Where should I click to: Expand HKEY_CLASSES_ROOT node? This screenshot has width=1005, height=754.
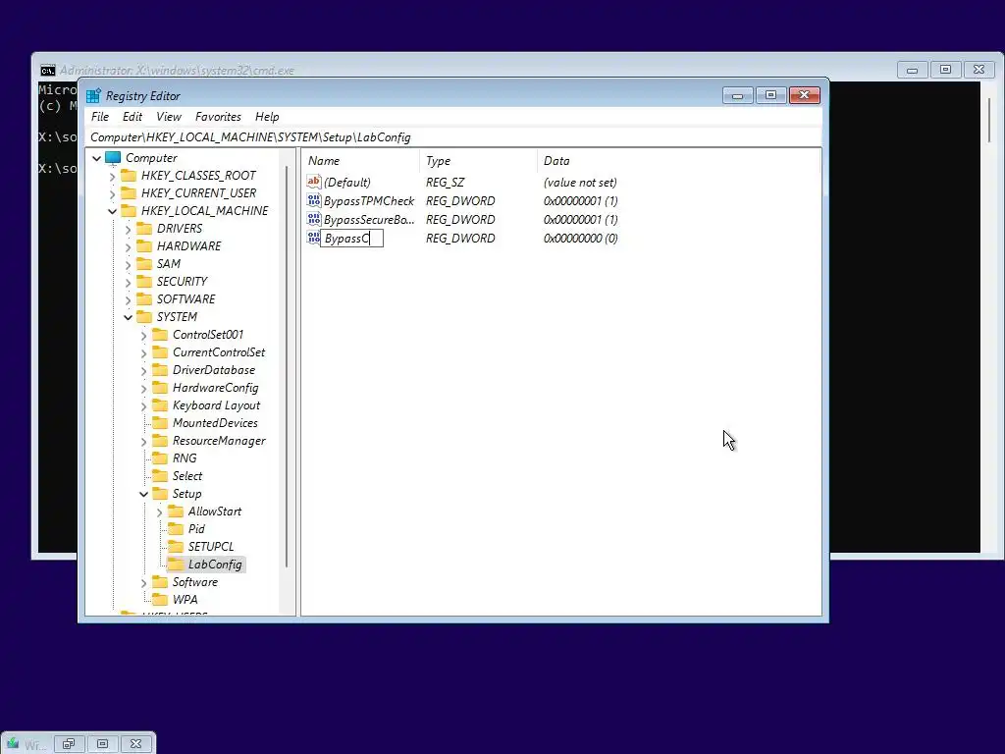click(x=113, y=176)
